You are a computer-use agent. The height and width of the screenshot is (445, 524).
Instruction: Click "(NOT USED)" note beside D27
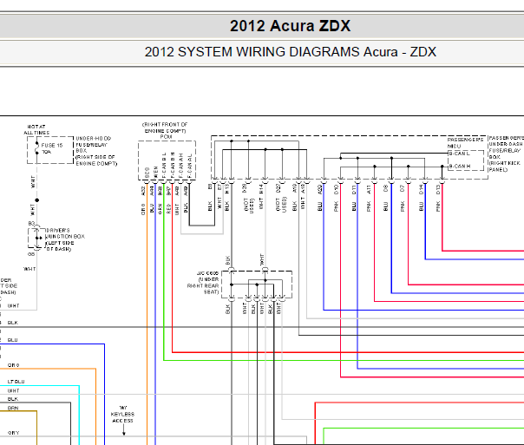282,204
